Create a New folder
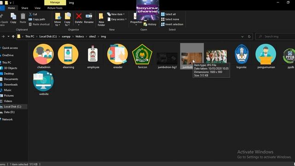Image resolution: width=295 pixels, height=166 pixels. pos(101,19)
